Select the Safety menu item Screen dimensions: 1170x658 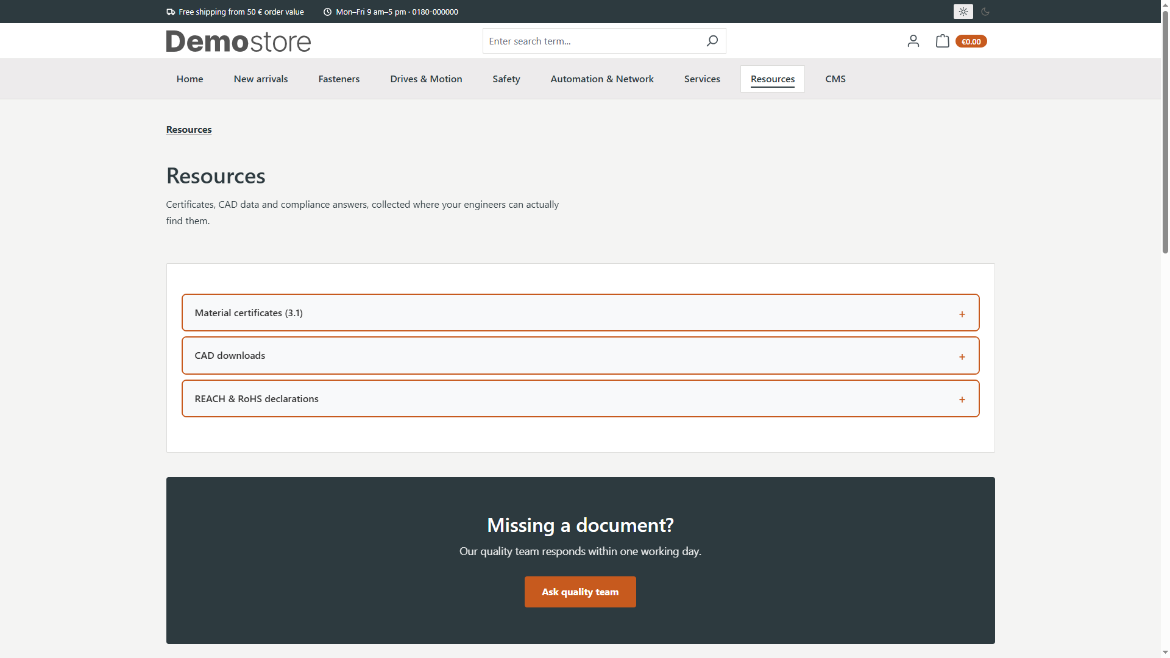click(506, 79)
